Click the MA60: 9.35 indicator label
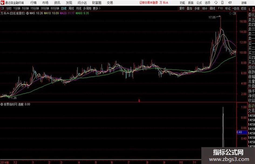Screen dimensions: 255x164 coord(82,13)
